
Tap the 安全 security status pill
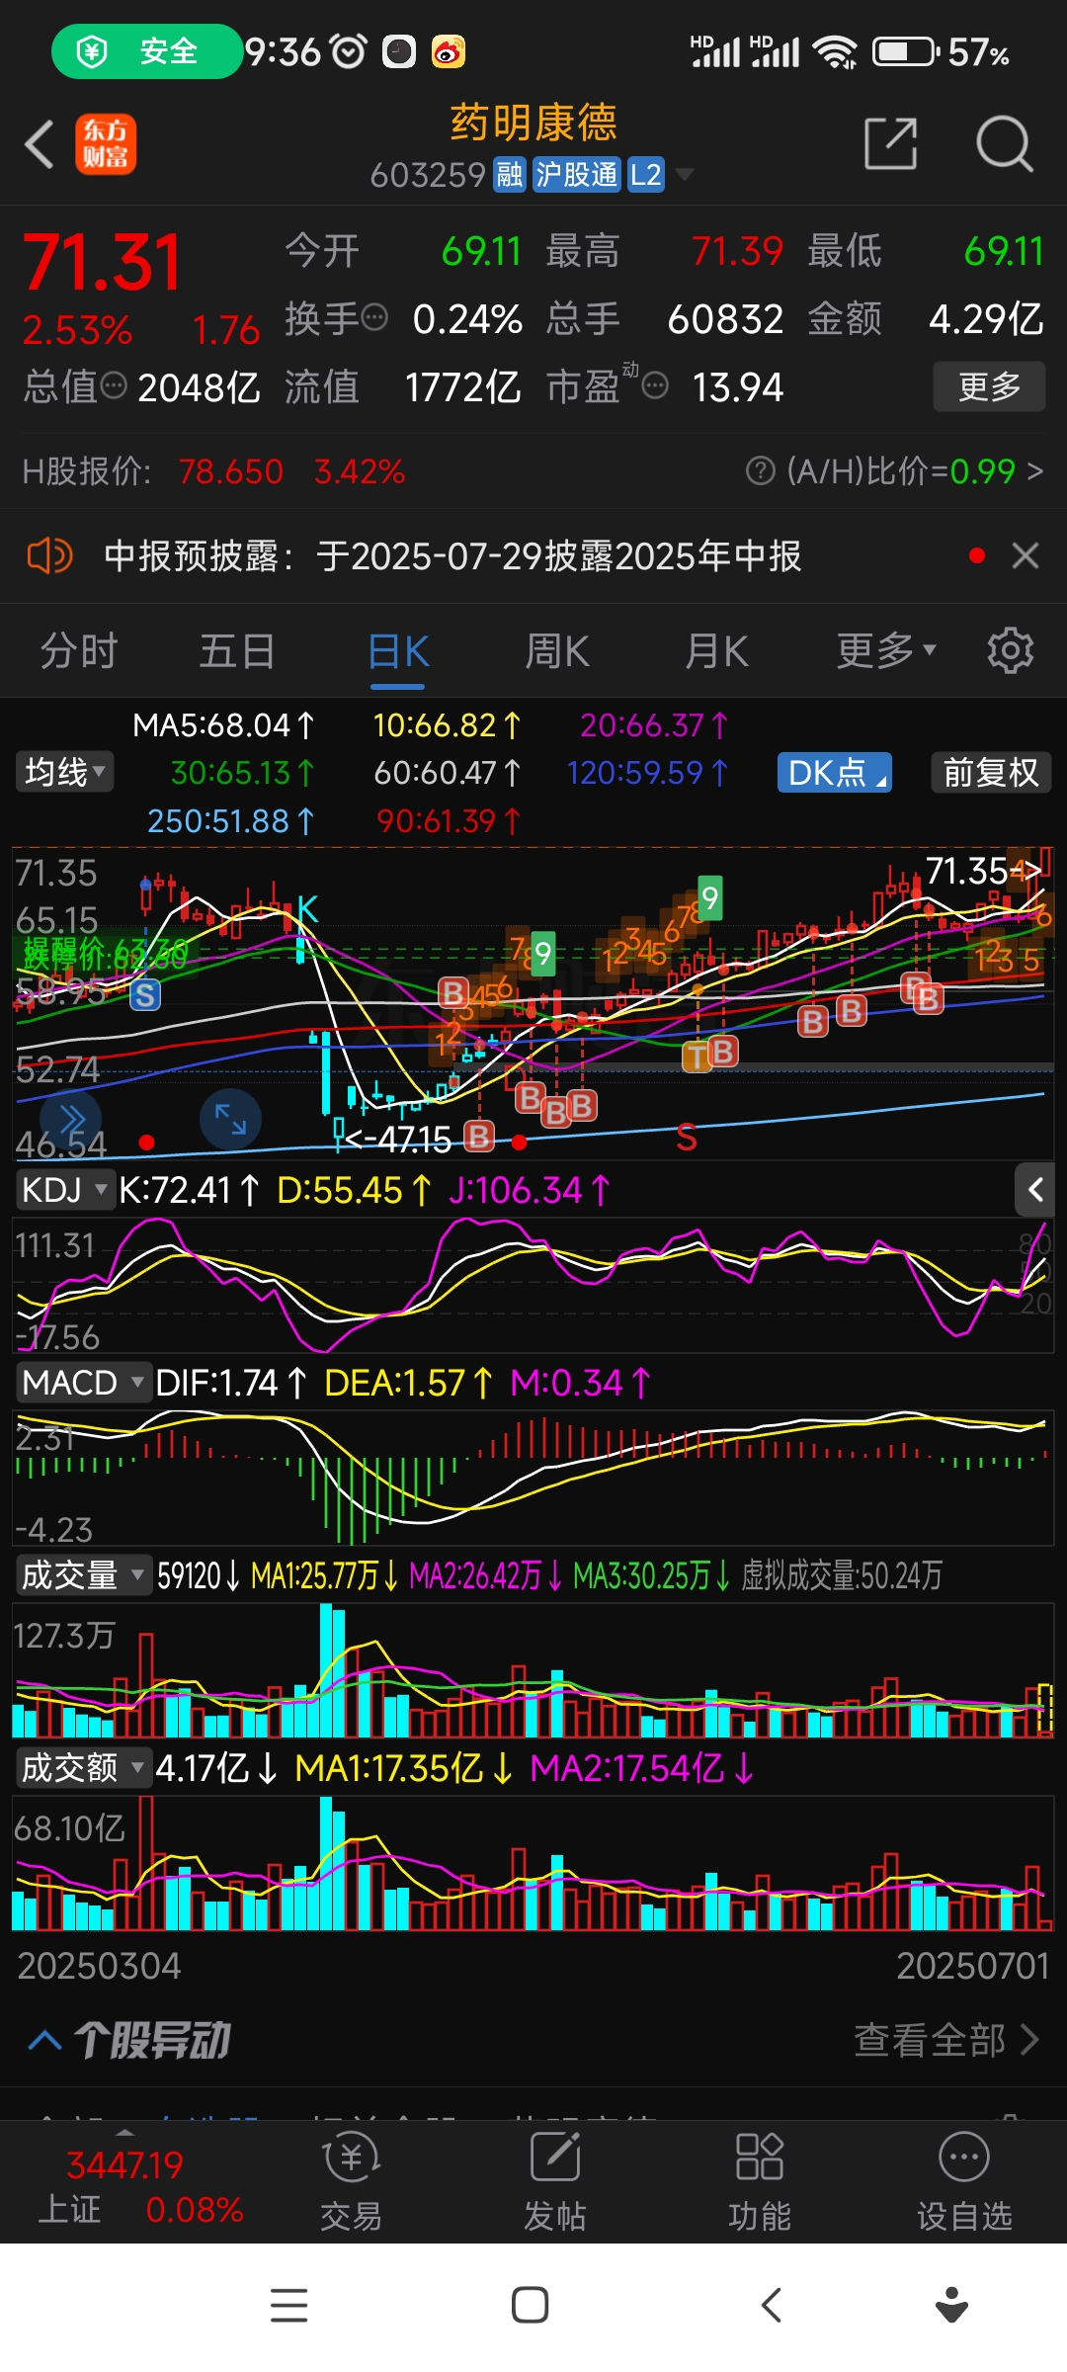pyautogui.click(x=147, y=51)
